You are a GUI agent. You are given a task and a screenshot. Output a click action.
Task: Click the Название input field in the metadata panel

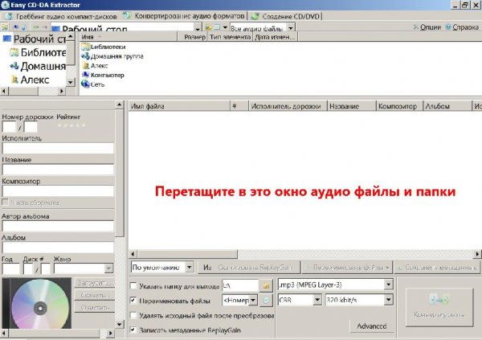tap(58, 170)
